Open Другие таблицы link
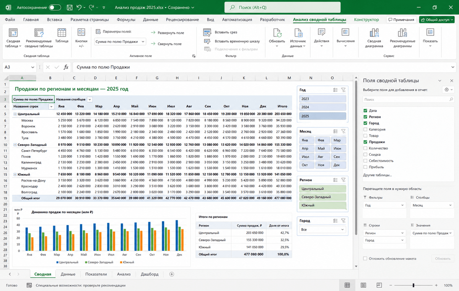Image resolution: width=459 pixels, height=291 pixels. 377,175
